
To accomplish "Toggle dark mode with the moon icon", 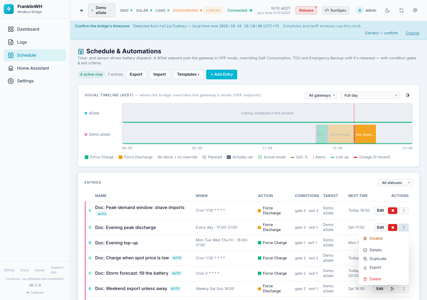I will point(387,10).
